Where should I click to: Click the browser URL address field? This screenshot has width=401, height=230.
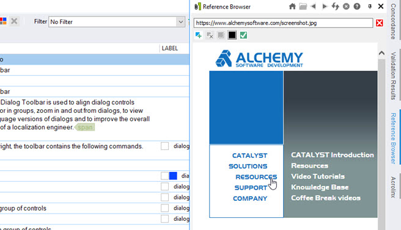coord(284,23)
